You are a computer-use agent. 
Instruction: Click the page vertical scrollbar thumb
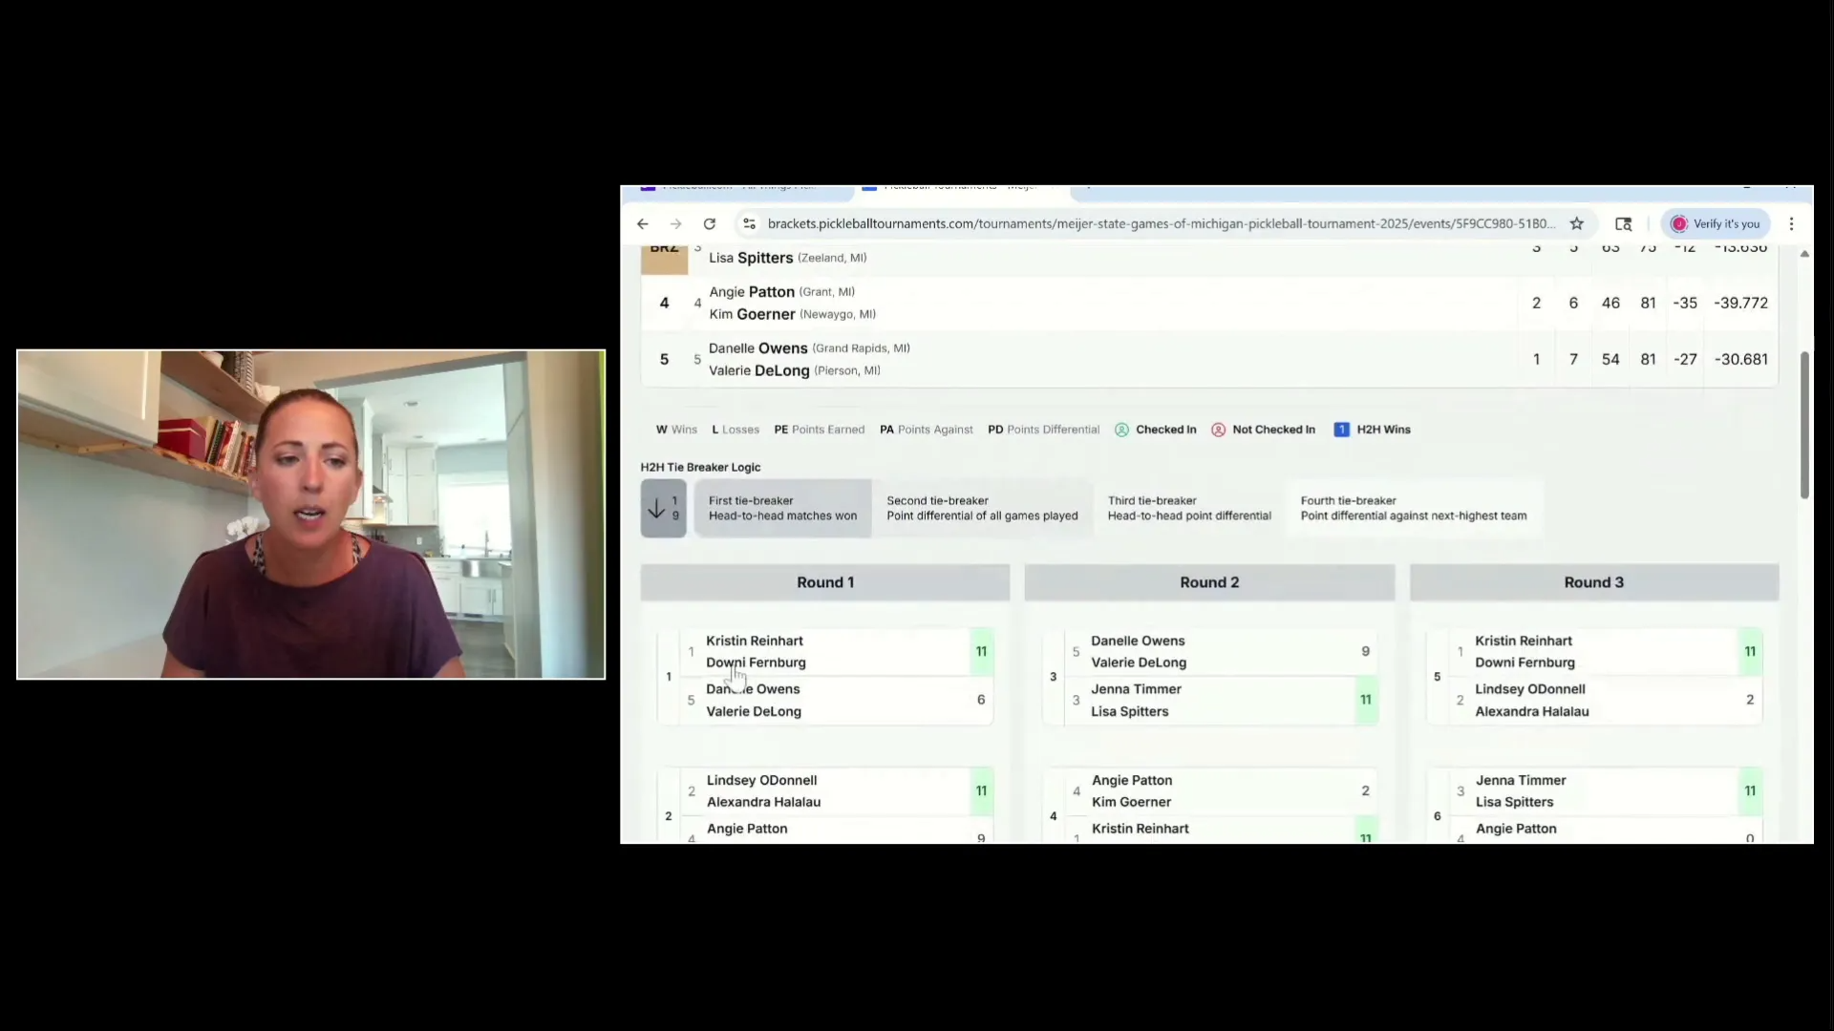coord(1803,425)
